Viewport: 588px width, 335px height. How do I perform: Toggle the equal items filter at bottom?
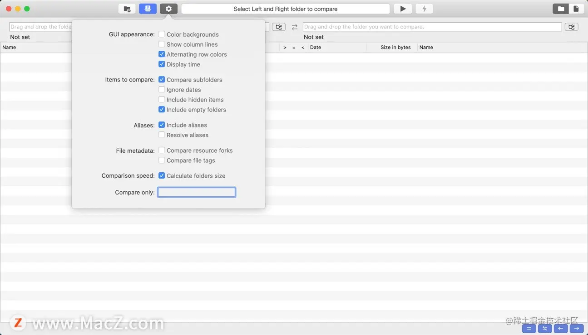[x=529, y=328]
